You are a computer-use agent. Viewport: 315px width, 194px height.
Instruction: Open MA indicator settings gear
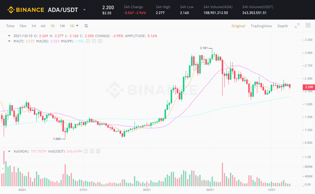[94, 41]
